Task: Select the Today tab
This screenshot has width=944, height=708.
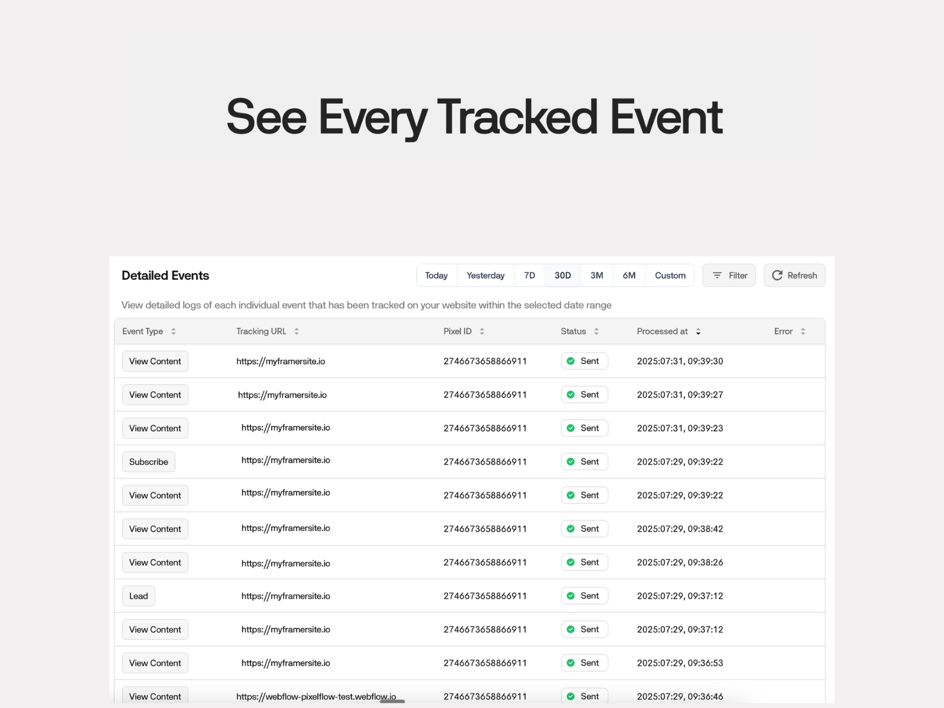Action: click(436, 275)
